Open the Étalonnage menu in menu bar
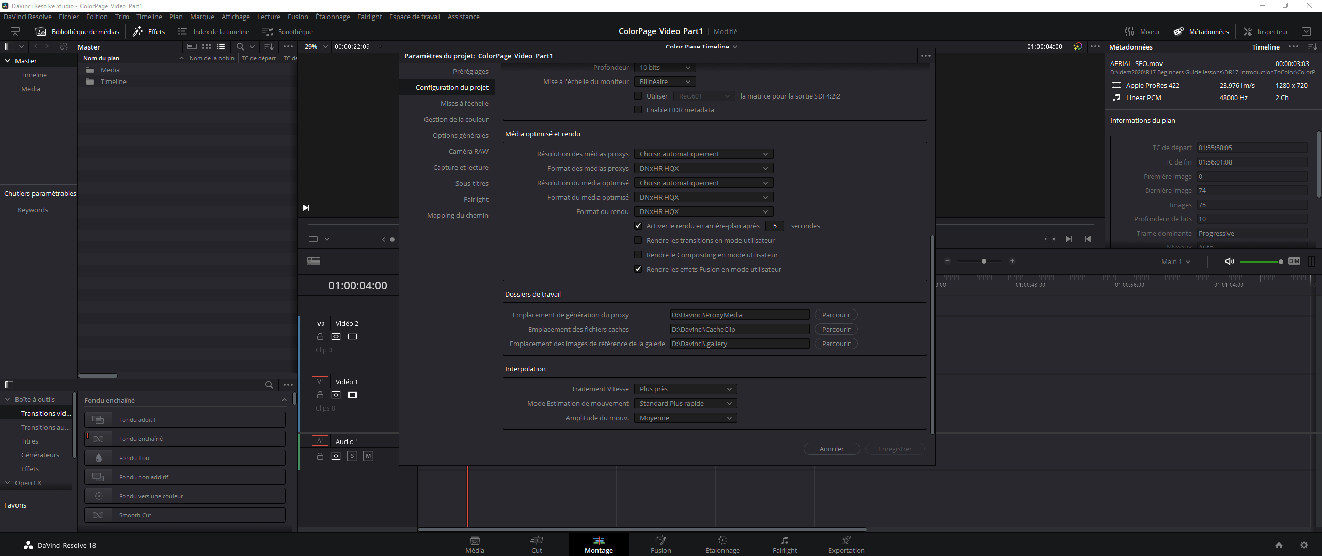Screen dimensions: 1322x556 pos(333,17)
